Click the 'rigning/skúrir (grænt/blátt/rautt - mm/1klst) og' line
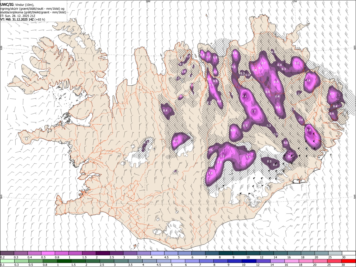Image resolution: width=356 pixels, height=267 pixels. point(32,8)
